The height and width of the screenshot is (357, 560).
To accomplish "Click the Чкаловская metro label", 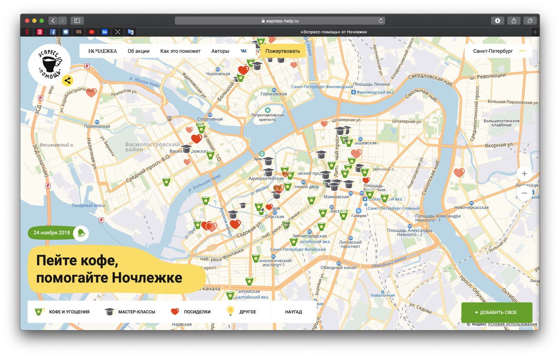I will point(217,74).
